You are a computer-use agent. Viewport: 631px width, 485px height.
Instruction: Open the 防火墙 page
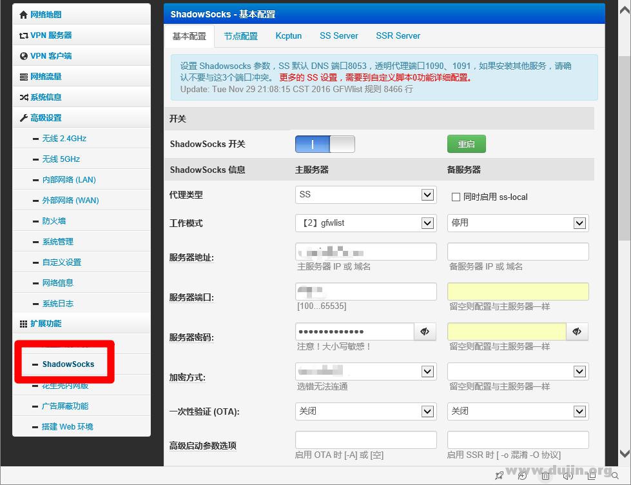click(x=54, y=221)
